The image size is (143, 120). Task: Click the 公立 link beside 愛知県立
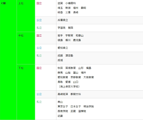tap(39, 48)
